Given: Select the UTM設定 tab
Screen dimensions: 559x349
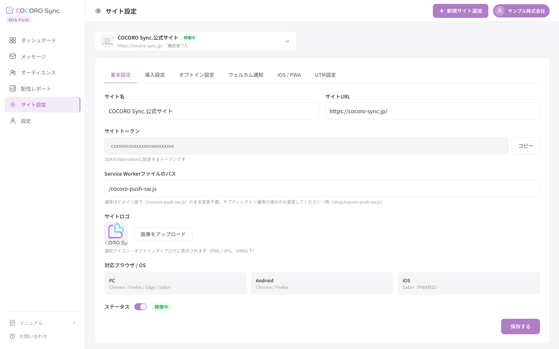Looking at the screenshot, I should (x=325, y=75).
